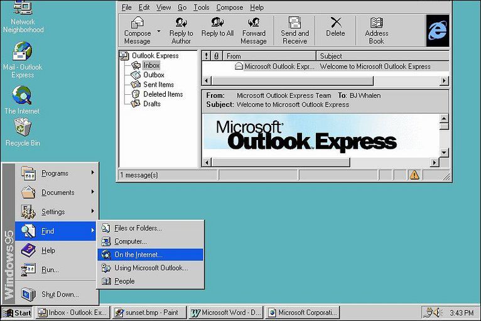Click the Forward Message icon

tap(254, 30)
